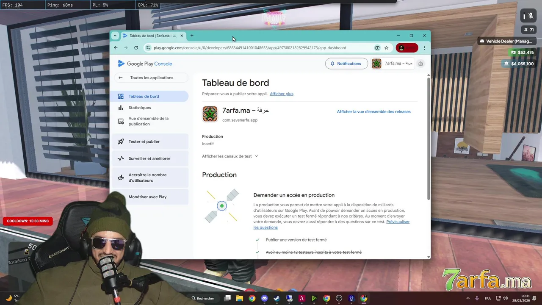Expand the Surveiller et améliorer section
The image size is (542, 305).
[150, 158]
